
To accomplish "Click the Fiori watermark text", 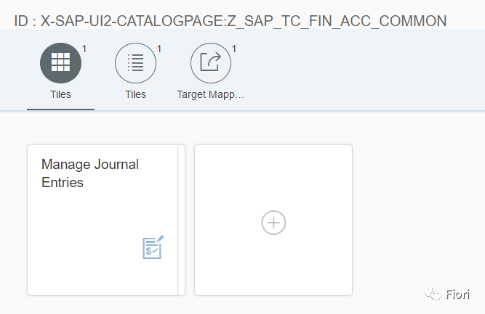I will [x=458, y=294].
